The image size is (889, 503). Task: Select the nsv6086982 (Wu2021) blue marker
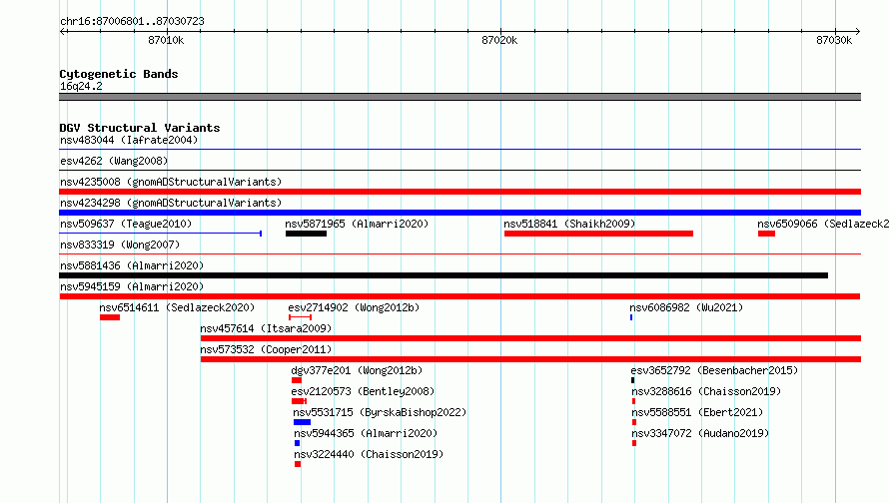pyautogui.click(x=631, y=317)
